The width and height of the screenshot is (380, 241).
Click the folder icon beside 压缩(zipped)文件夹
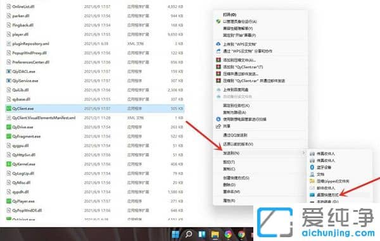click(312, 182)
